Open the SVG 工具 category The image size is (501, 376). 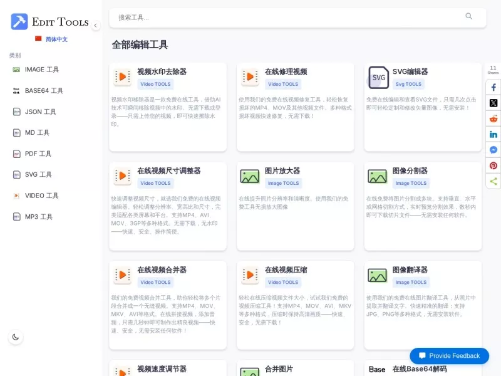[x=38, y=175]
